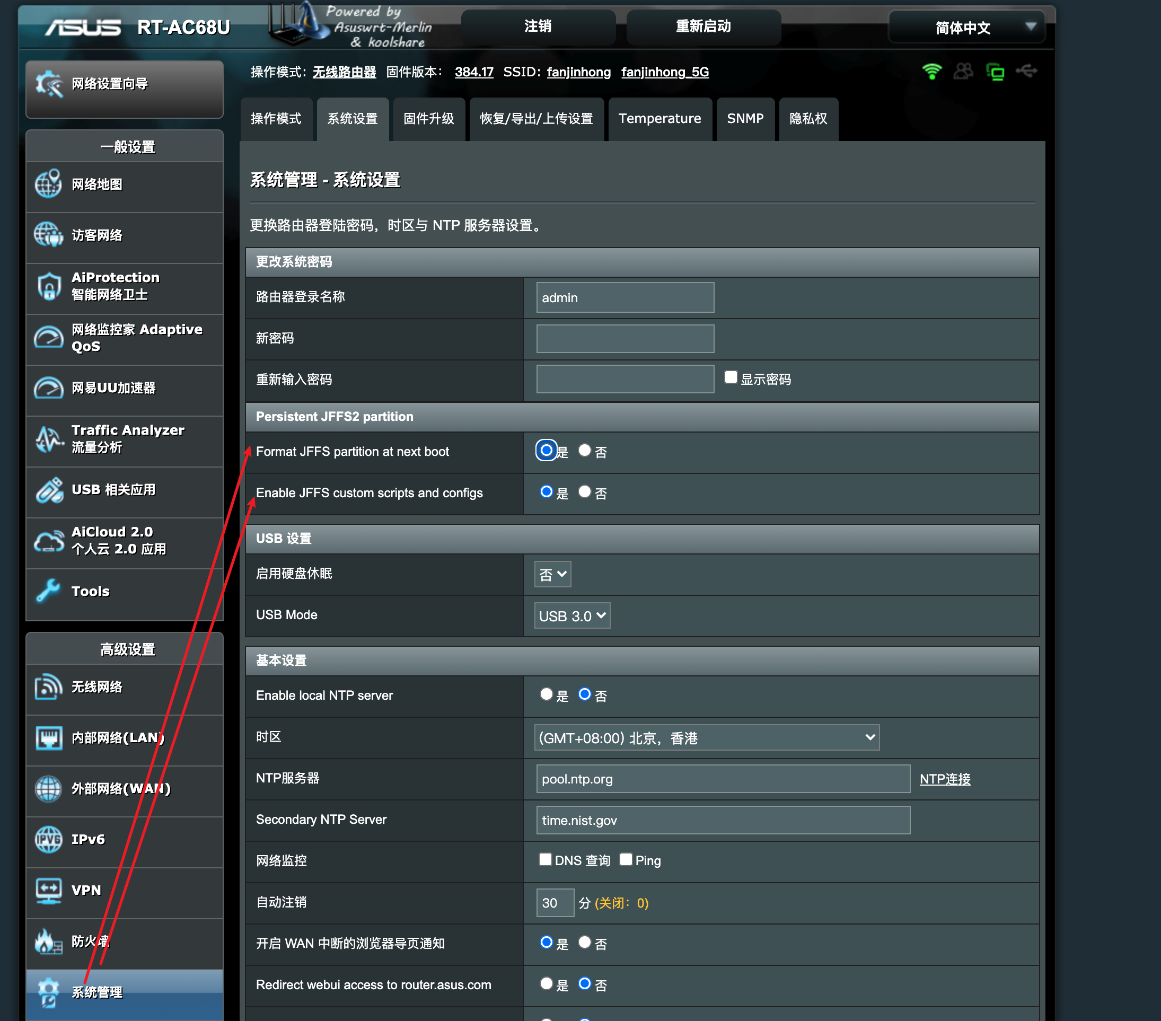Click the Network Map globe icon
Viewport: 1161px width, 1021px height.
coord(49,183)
